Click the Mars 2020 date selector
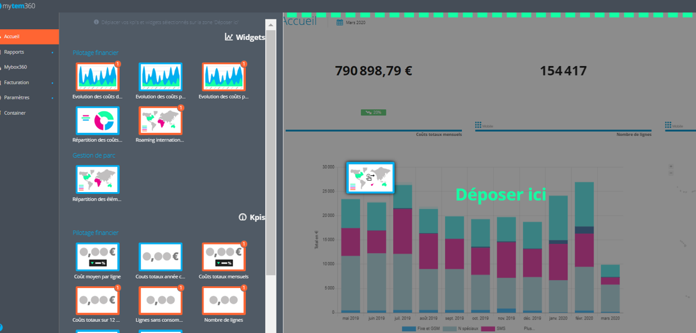The width and height of the screenshot is (696, 333). (356, 22)
